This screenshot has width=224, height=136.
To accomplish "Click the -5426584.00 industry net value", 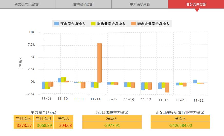I will [180, 125].
